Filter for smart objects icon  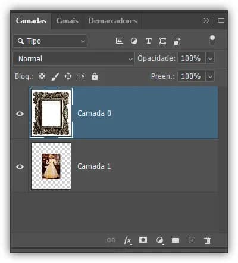click(177, 41)
